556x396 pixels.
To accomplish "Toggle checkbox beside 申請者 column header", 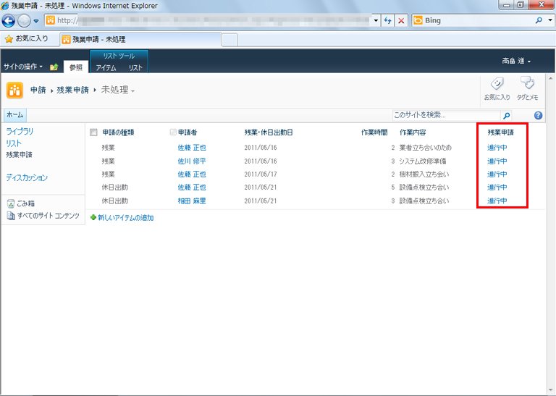I will tap(173, 132).
